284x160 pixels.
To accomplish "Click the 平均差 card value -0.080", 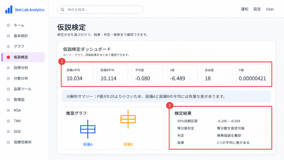I will pos(143,78).
